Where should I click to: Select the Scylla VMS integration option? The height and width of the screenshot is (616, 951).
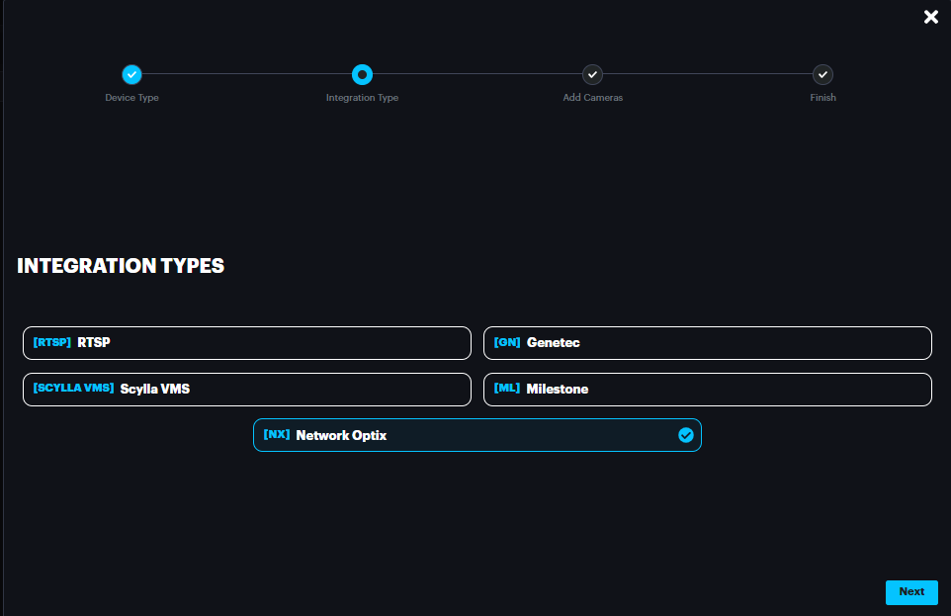click(246, 390)
